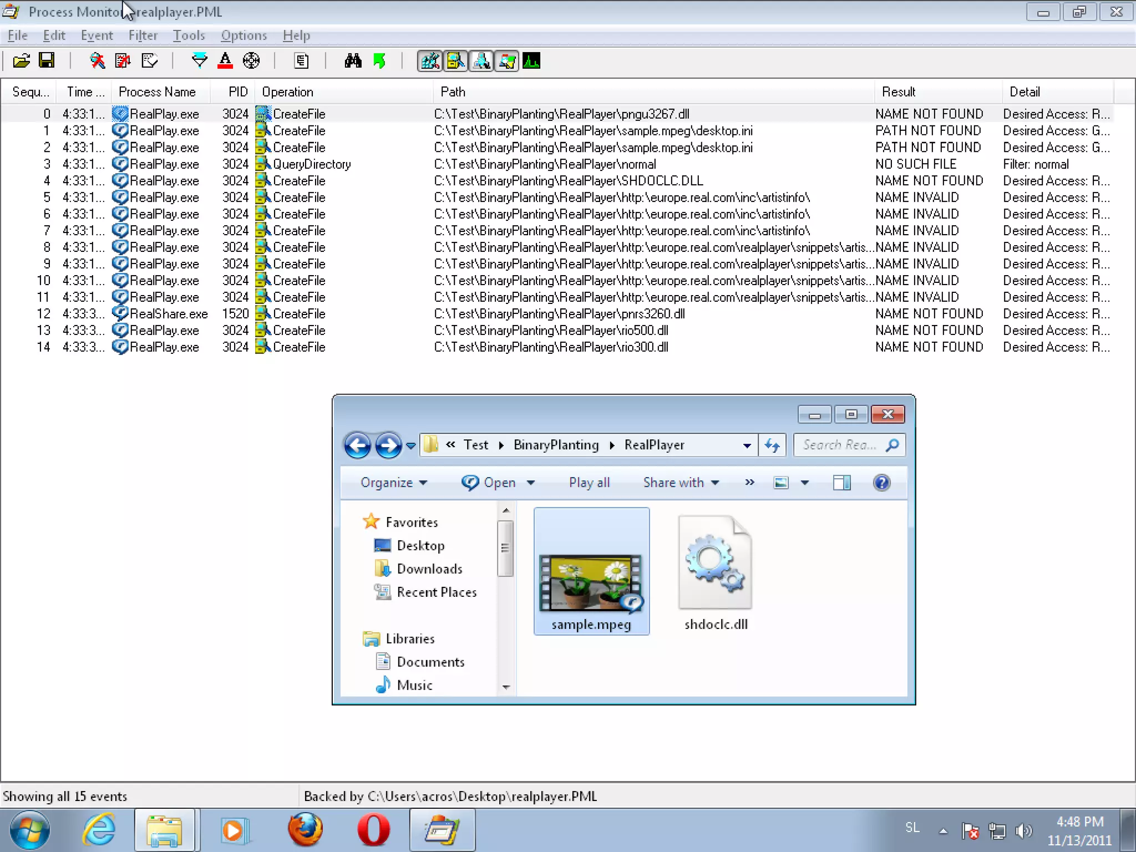Click the Find binoculars icon
The width and height of the screenshot is (1136, 852).
(353, 60)
